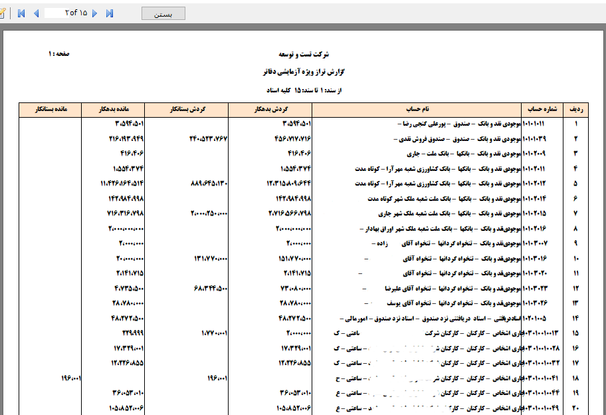Click the value ۱۱,۴۲۶,۱۶۴,۵۱۴
The width and height of the screenshot is (606, 415).
click(x=122, y=184)
